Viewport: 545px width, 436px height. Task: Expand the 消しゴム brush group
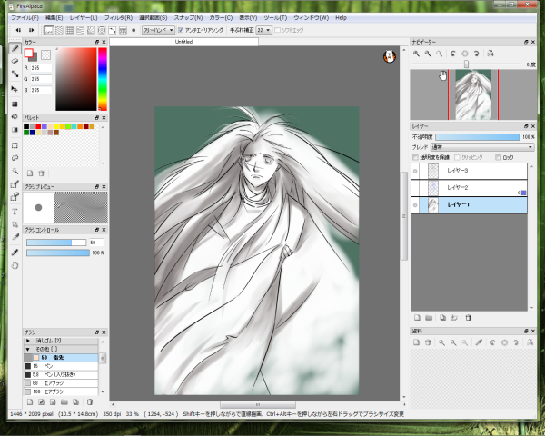click(x=28, y=341)
